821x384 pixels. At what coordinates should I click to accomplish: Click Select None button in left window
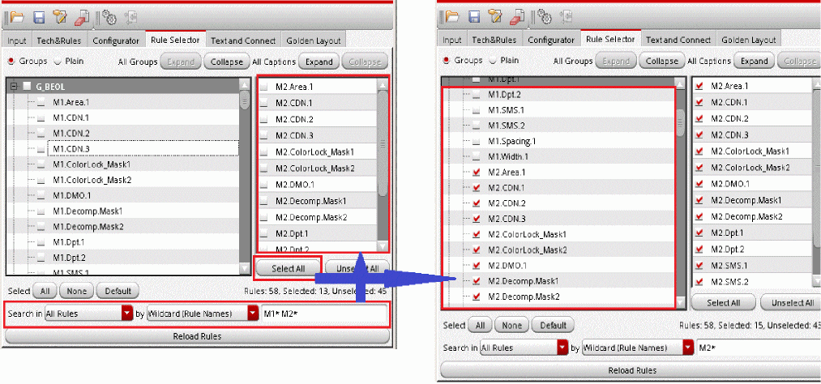(76, 291)
